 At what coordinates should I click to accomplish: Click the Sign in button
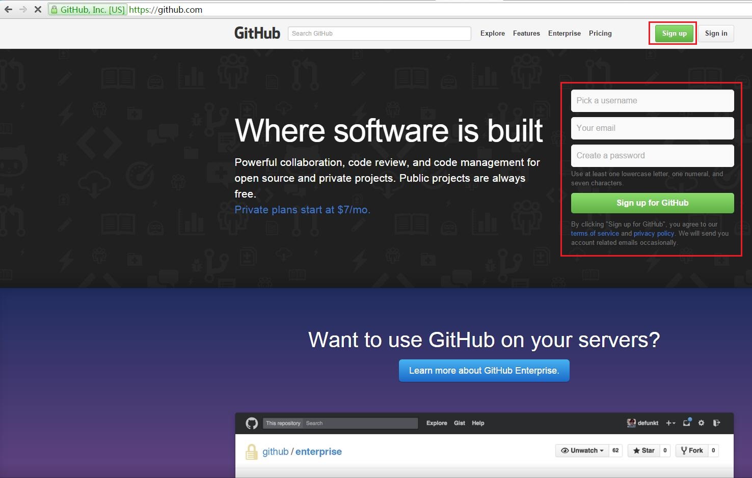coord(716,34)
